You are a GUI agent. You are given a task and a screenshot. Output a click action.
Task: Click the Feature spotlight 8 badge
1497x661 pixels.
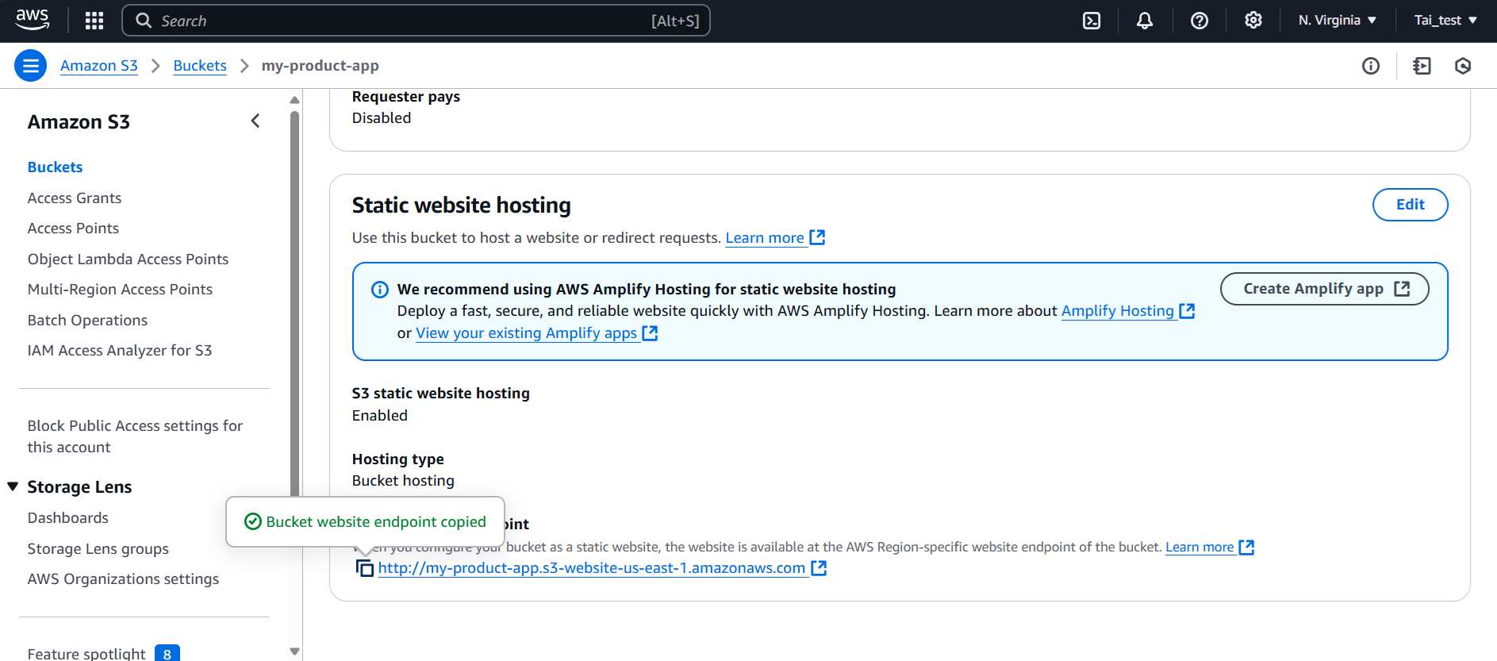click(x=167, y=654)
